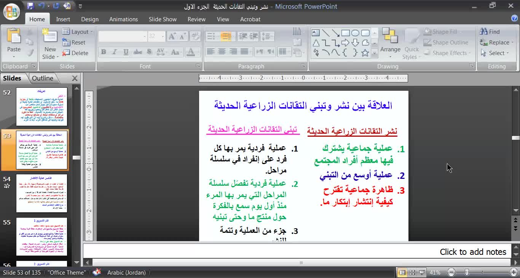Switch to Normal view button
The width and height of the screenshot is (520, 278).
point(402,272)
